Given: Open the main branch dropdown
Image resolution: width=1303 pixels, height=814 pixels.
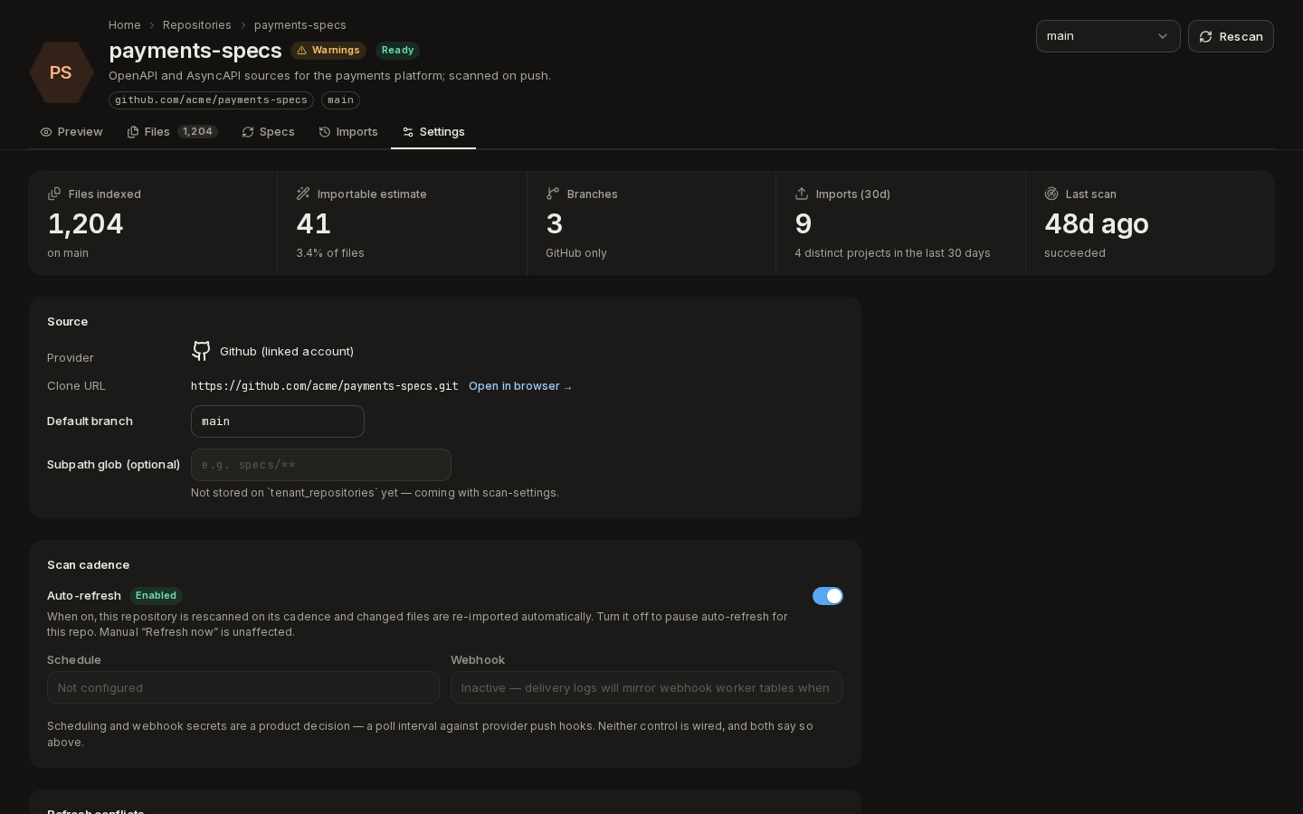Looking at the screenshot, I should pos(1108,36).
